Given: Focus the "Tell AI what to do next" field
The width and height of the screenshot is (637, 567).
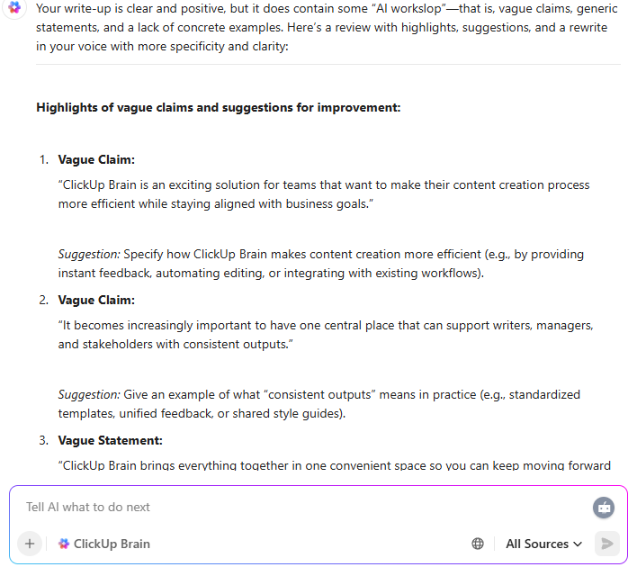Looking at the screenshot, I should pyautogui.click(x=270, y=507).
